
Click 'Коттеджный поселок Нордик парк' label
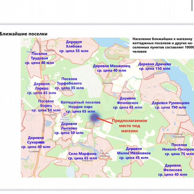(x=81, y=105)
